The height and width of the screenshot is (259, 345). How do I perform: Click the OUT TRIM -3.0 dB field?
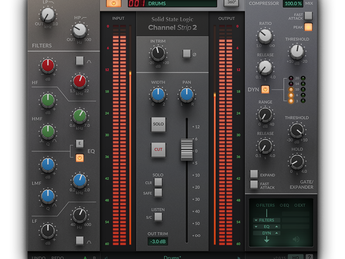(158, 241)
